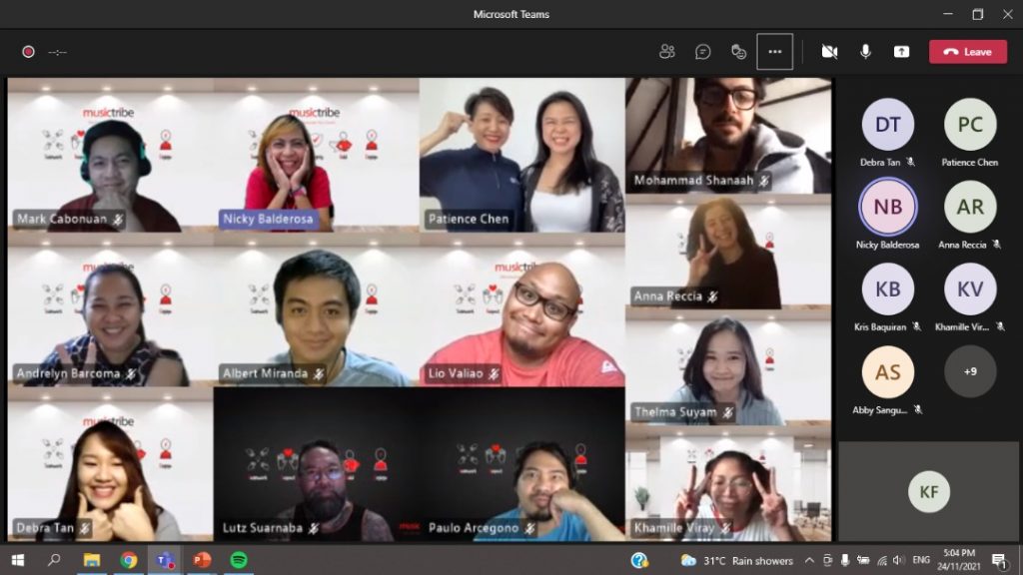Open the More actions ellipsis menu
Image resolution: width=1023 pixels, height=575 pixels.
[774, 52]
